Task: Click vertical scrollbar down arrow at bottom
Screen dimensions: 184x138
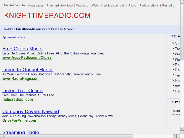Action: click(x=182, y=132)
